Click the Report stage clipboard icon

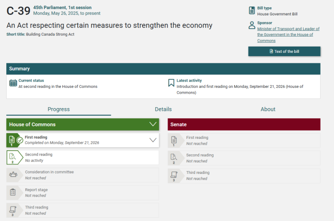pyautogui.click(x=13, y=192)
